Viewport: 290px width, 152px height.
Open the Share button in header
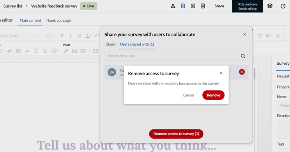tap(219, 6)
